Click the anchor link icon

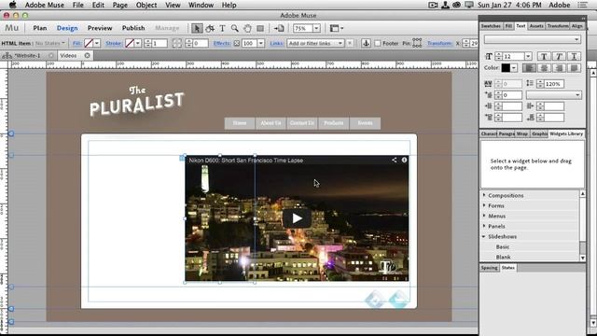click(366, 43)
